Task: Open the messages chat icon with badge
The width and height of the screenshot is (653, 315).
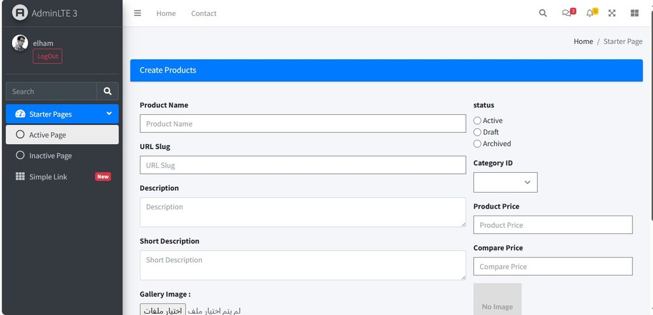Action: tap(568, 13)
